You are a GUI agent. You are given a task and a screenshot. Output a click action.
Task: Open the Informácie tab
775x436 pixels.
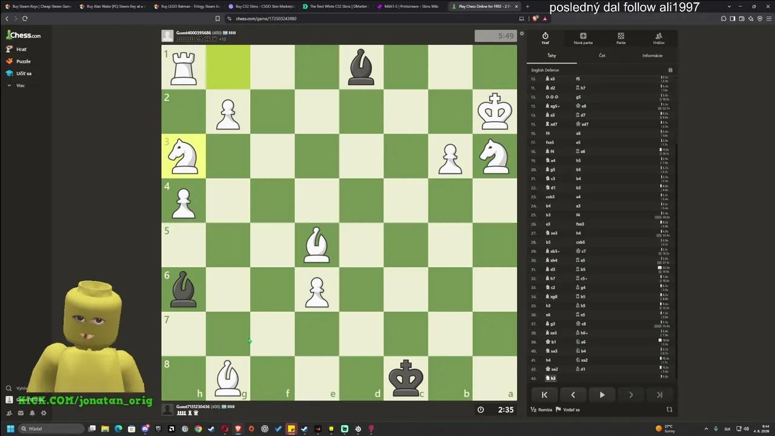click(652, 55)
